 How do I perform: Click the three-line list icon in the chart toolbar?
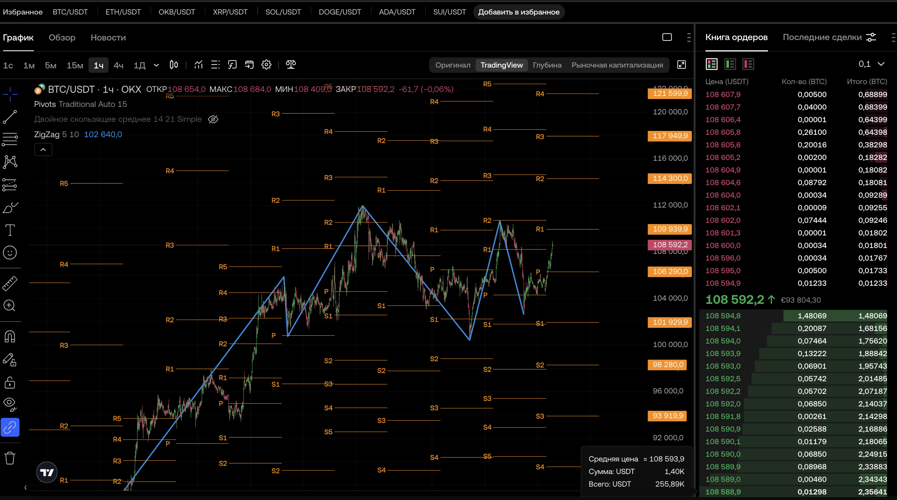pyautogui.click(x=215, y=64)
